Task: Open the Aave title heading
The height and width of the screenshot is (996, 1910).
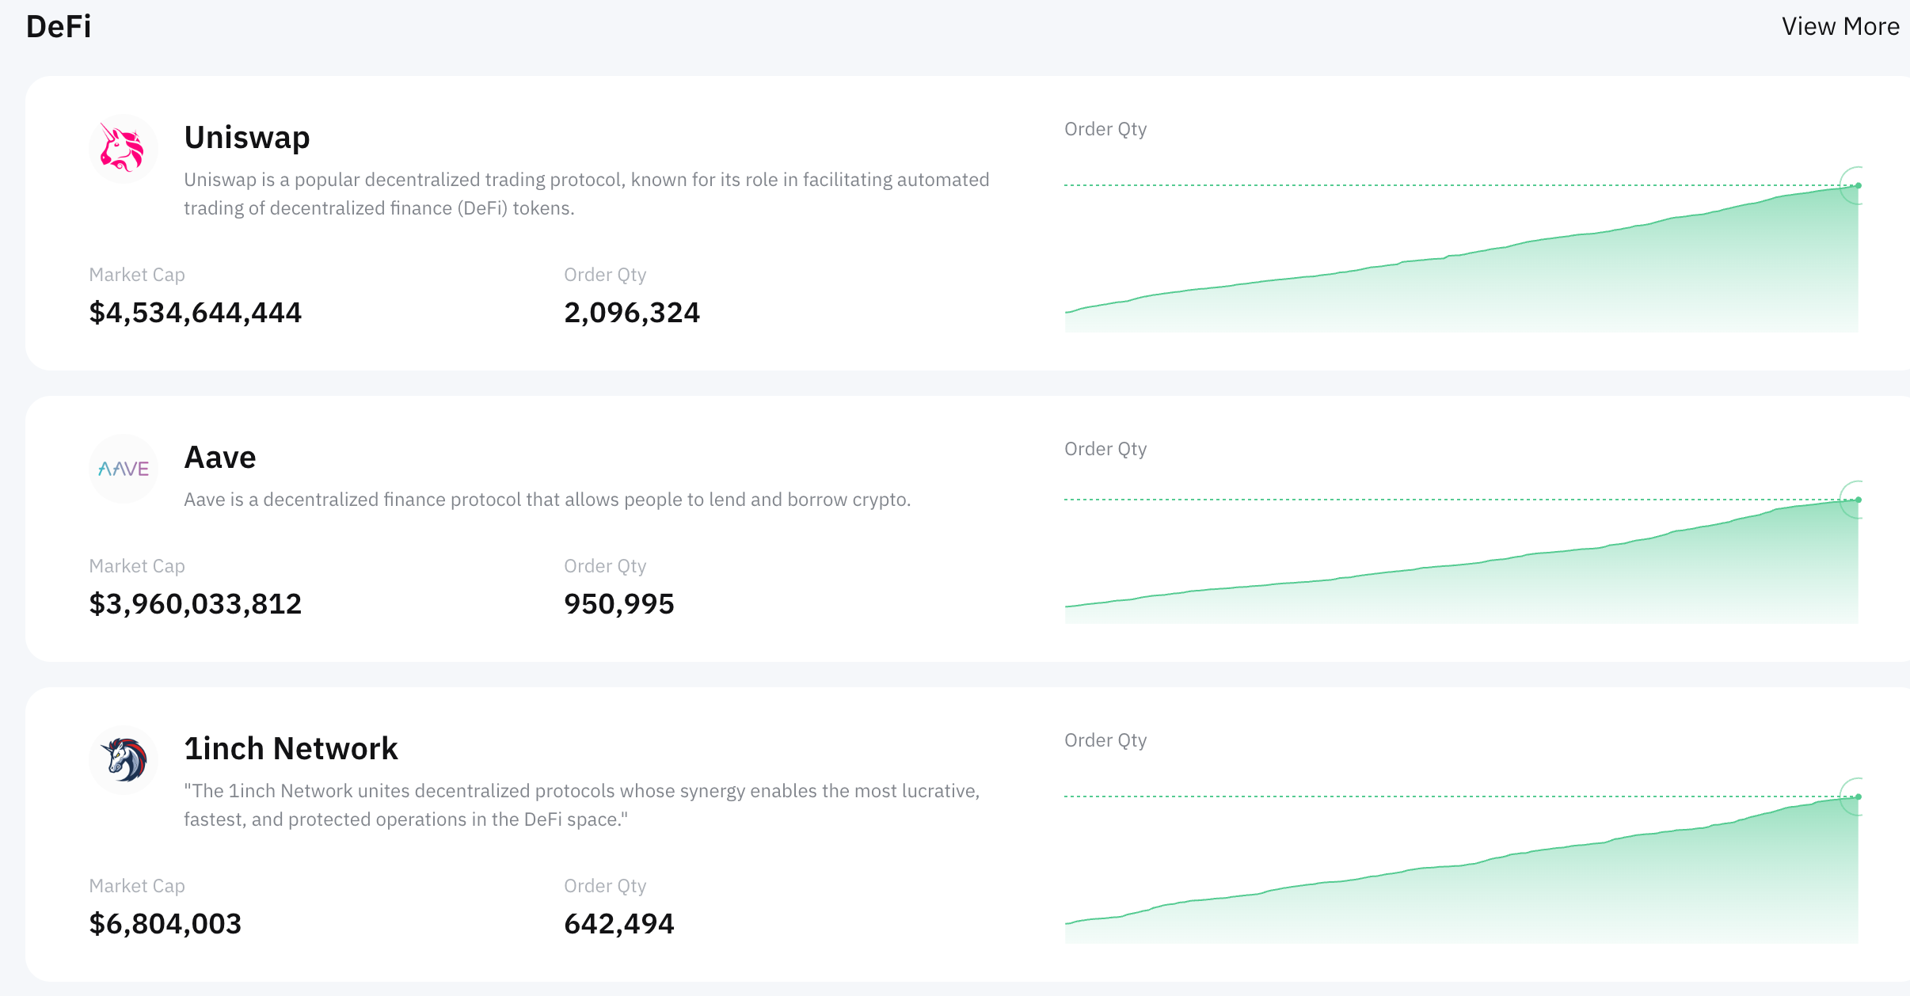Action: (219, 458)
